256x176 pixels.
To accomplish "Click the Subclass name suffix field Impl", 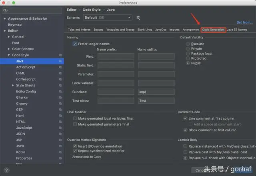I will 156,92.
